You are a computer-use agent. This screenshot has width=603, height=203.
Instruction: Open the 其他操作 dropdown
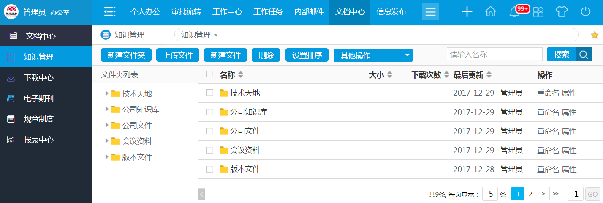point(373,55)
